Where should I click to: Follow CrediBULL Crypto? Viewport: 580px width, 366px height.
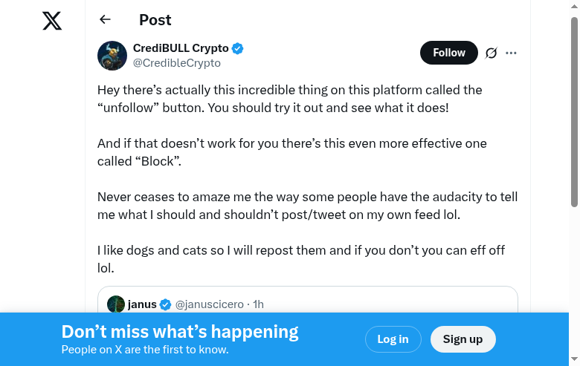click(x=448, y=53)
